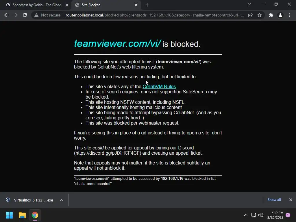Restore down the Chrome window

click(x=276, y=4)
